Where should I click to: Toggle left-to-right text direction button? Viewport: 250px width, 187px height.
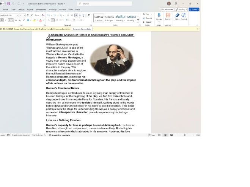pos(76,15)
